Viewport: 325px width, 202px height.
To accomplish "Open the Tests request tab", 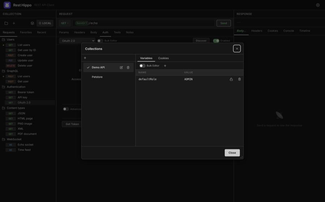I will coord(117,32).
